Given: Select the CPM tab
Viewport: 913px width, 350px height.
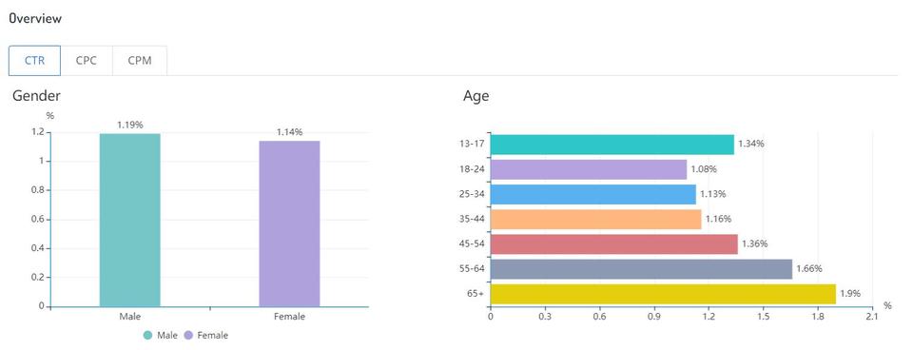Looking at the screenshot, I should coord(140,61).
